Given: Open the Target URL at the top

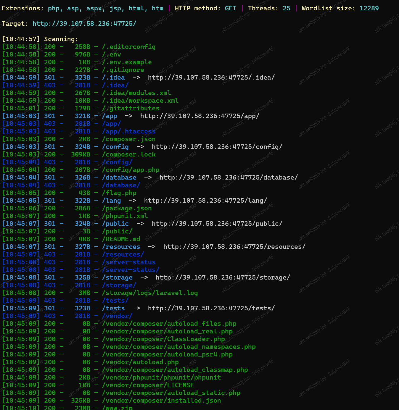Looking at the screenshot, I should pyautogui.click(x=84, y=24).
